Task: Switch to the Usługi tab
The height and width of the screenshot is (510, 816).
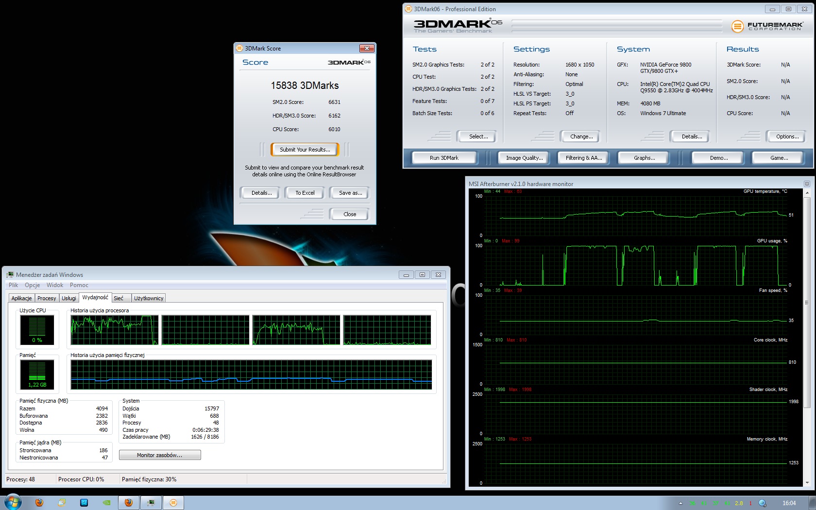Action: [x=69, y=298]
